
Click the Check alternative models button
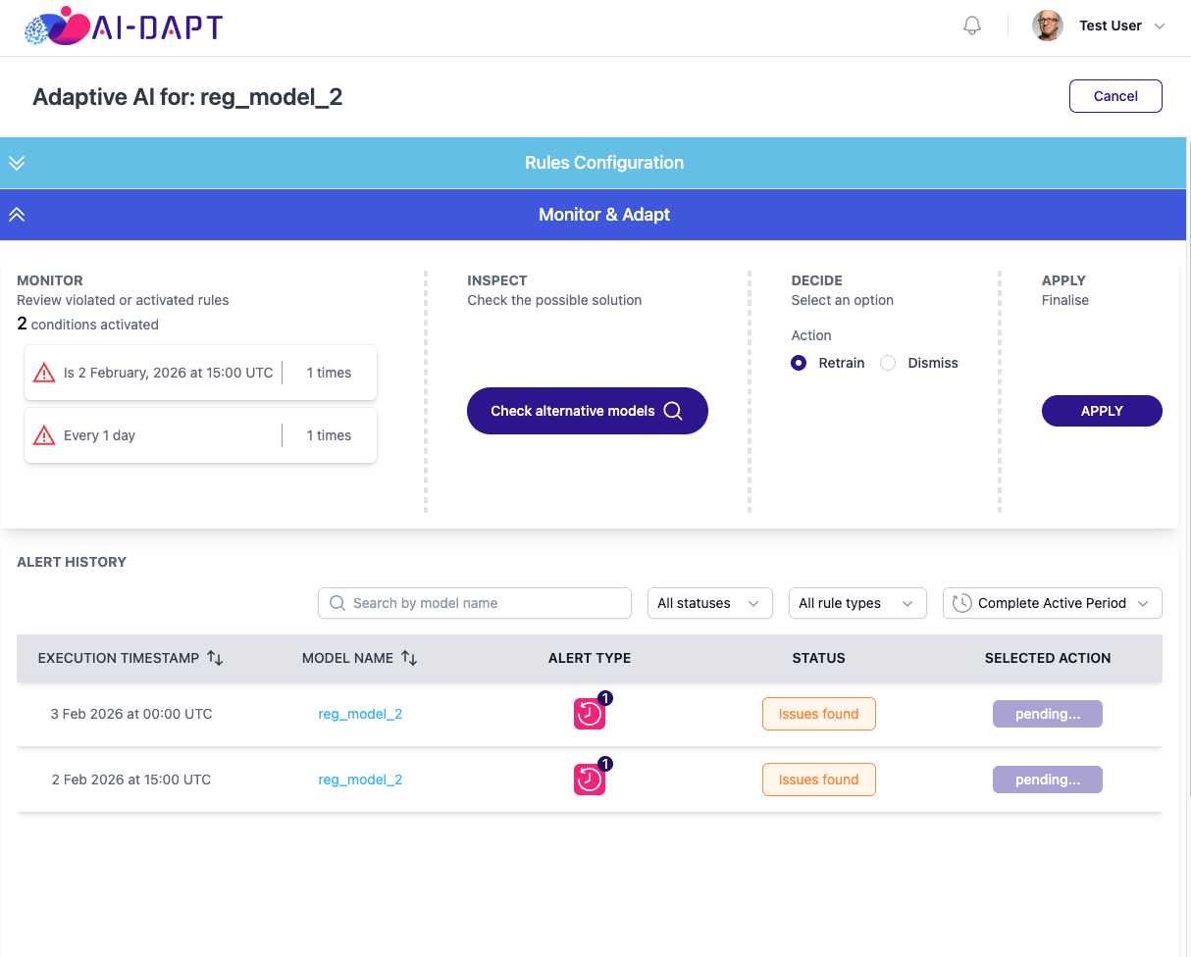coord(587,411)
